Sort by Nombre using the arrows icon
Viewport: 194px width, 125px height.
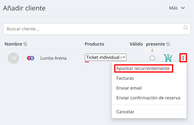pos(25,44)
